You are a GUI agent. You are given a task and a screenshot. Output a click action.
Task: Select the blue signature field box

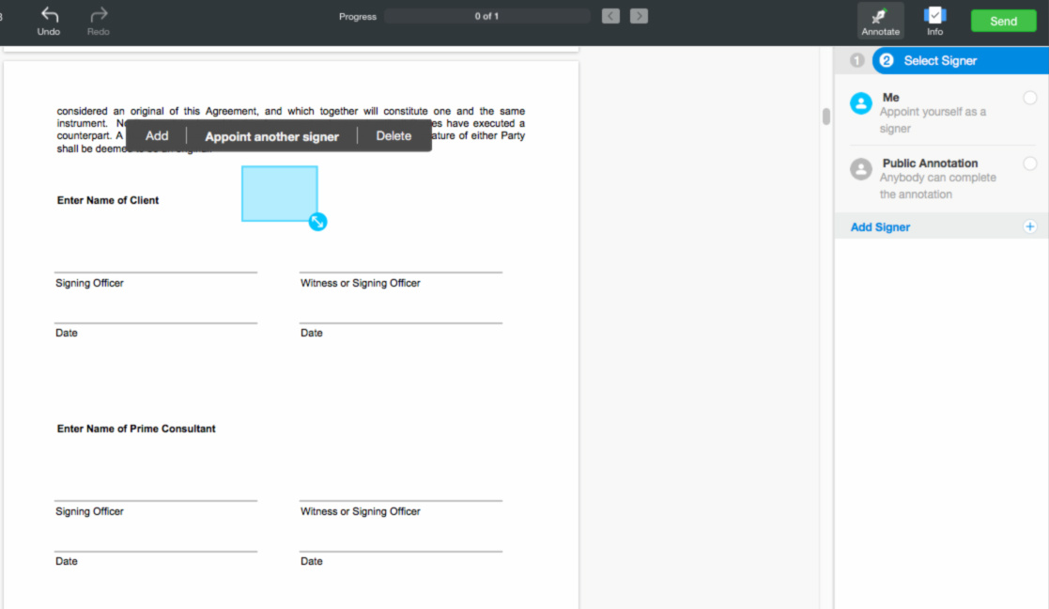click(x=280, y=194)
